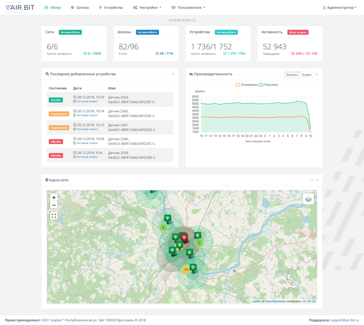This screenshot has width=364, height=325.
Task: Click the yellow cluster marker labeled 14
Action: click(186, 270)
